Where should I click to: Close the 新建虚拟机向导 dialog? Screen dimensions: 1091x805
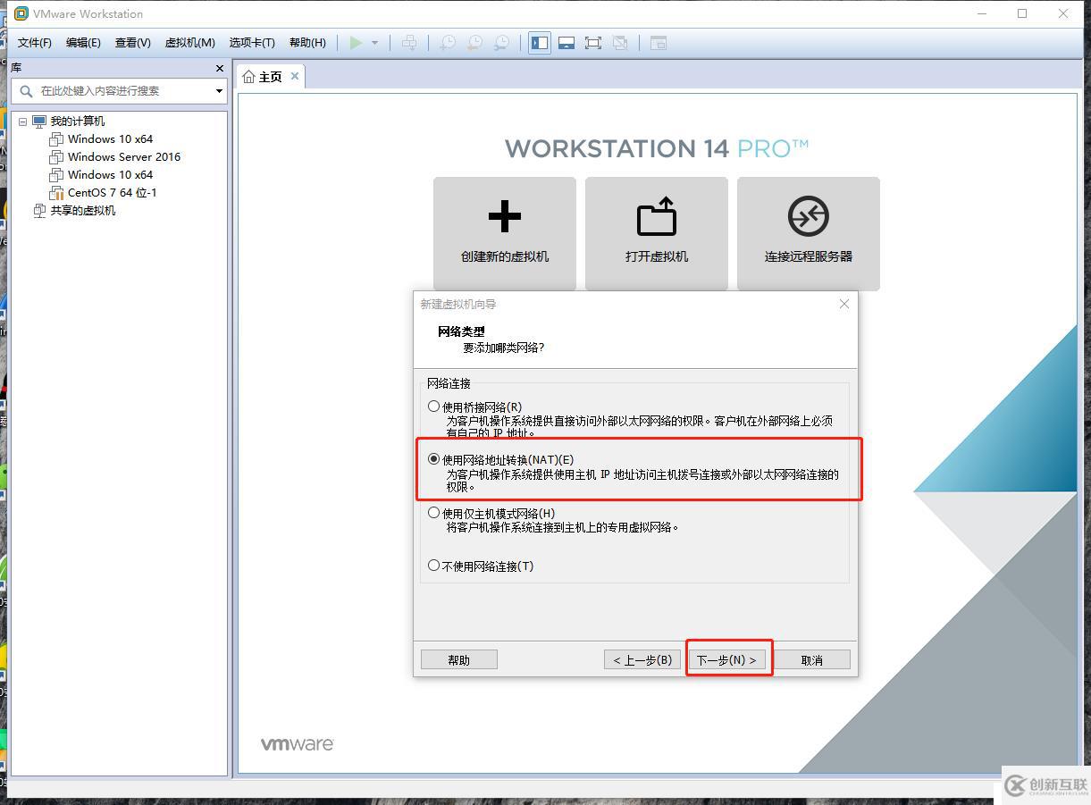[844, 304]
